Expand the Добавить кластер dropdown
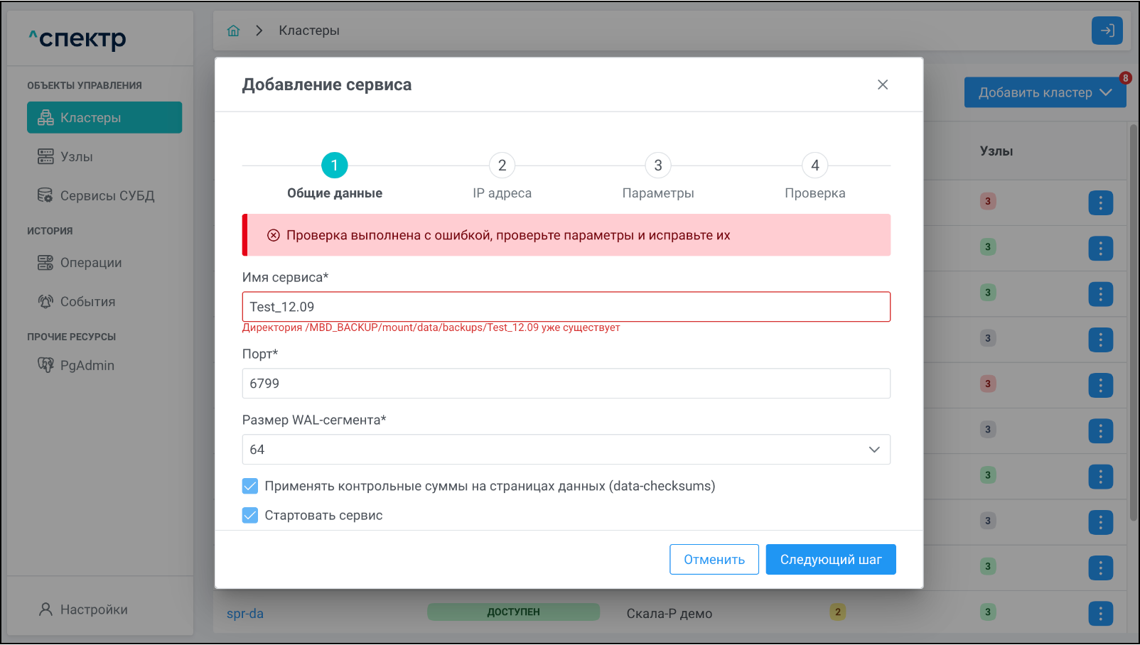The height and width of the screenshot is (645, 1140). 1044,92
